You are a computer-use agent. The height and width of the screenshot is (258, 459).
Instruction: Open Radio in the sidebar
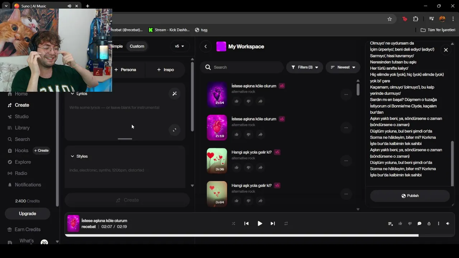click(x=21, y=173)
